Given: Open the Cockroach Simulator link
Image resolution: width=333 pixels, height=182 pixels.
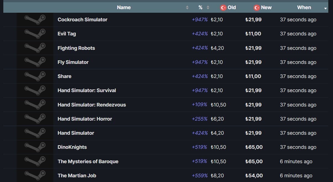Looking at the screenshot, I should point(82,20).
